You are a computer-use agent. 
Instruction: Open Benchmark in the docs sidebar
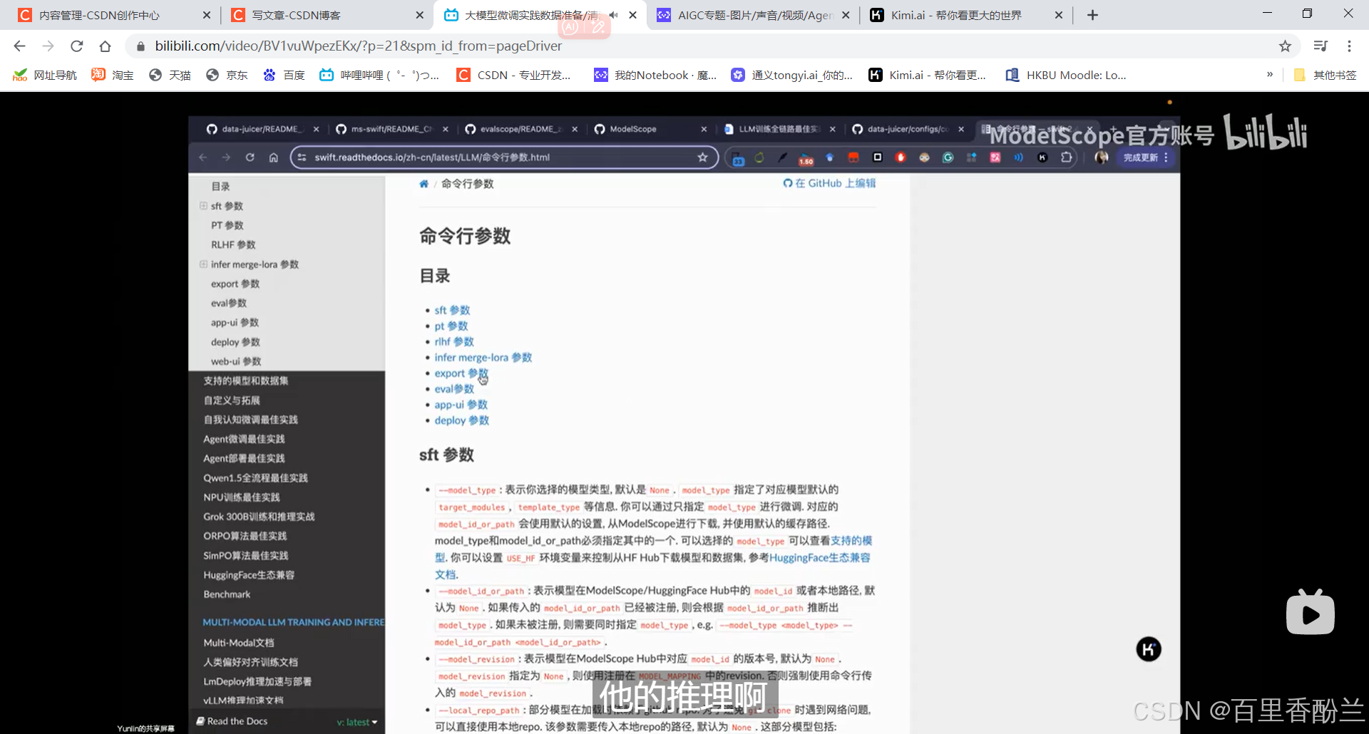pyautogui.click(x=227, y=594)
